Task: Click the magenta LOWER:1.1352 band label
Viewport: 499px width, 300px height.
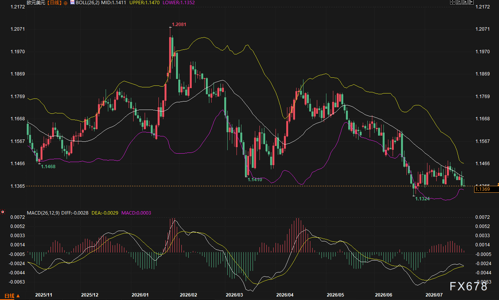Action: [x=178, y=3]
